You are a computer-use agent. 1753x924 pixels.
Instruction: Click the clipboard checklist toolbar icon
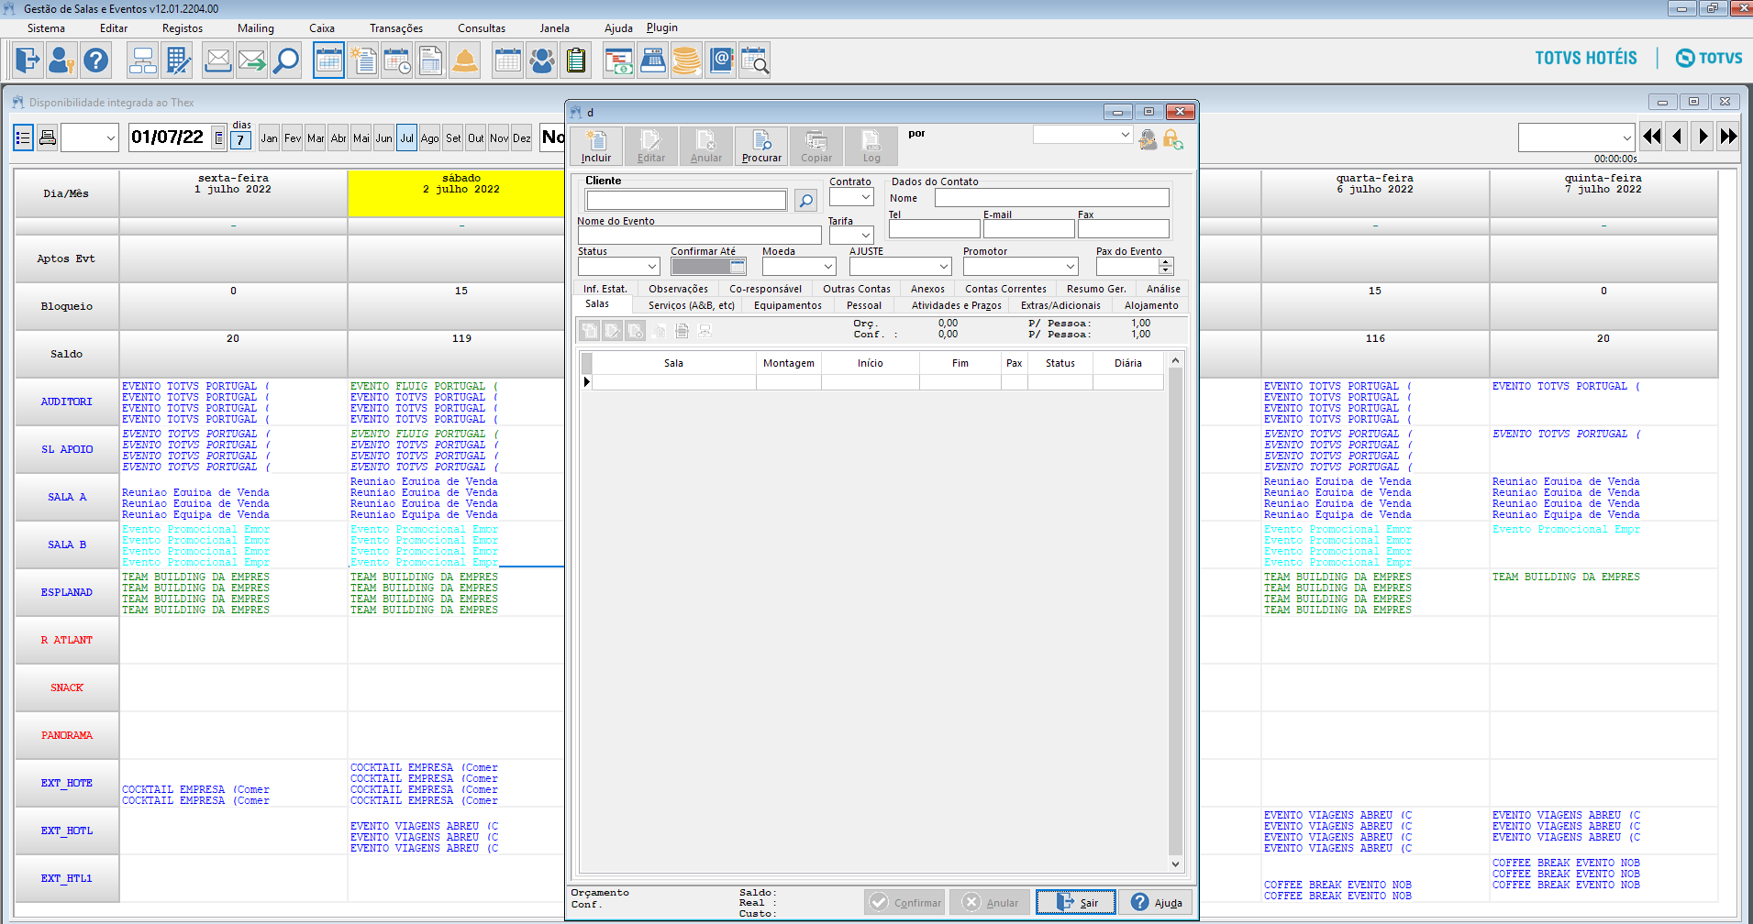(x=576, y=60)
